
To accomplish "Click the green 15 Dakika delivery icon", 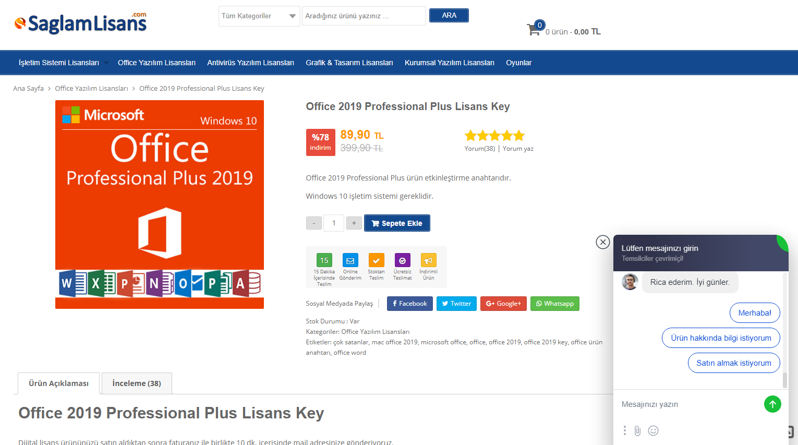I will pyautogui.click(x=324, y=260).
